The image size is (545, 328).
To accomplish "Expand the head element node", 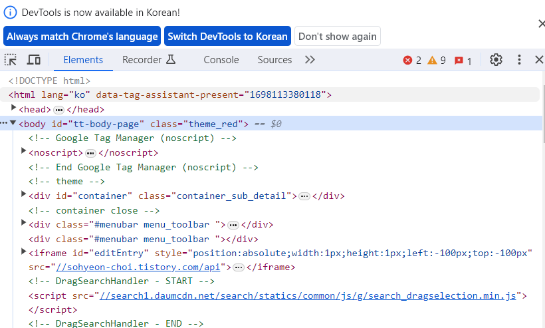I will coord(13,108).
